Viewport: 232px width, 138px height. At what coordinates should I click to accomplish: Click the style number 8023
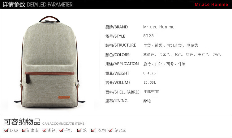coord(148,36)
